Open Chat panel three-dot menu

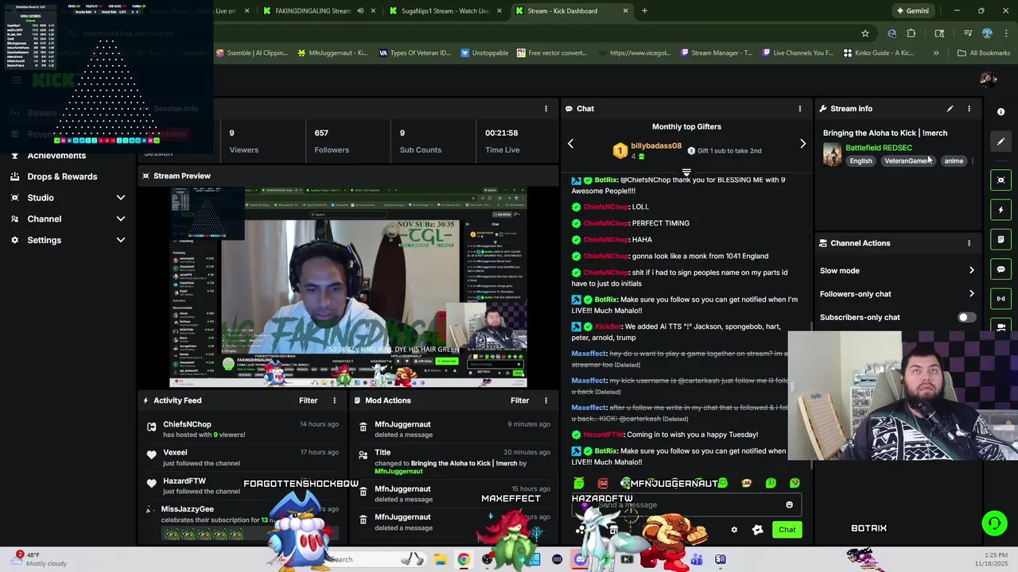click(x=800, y=109)
